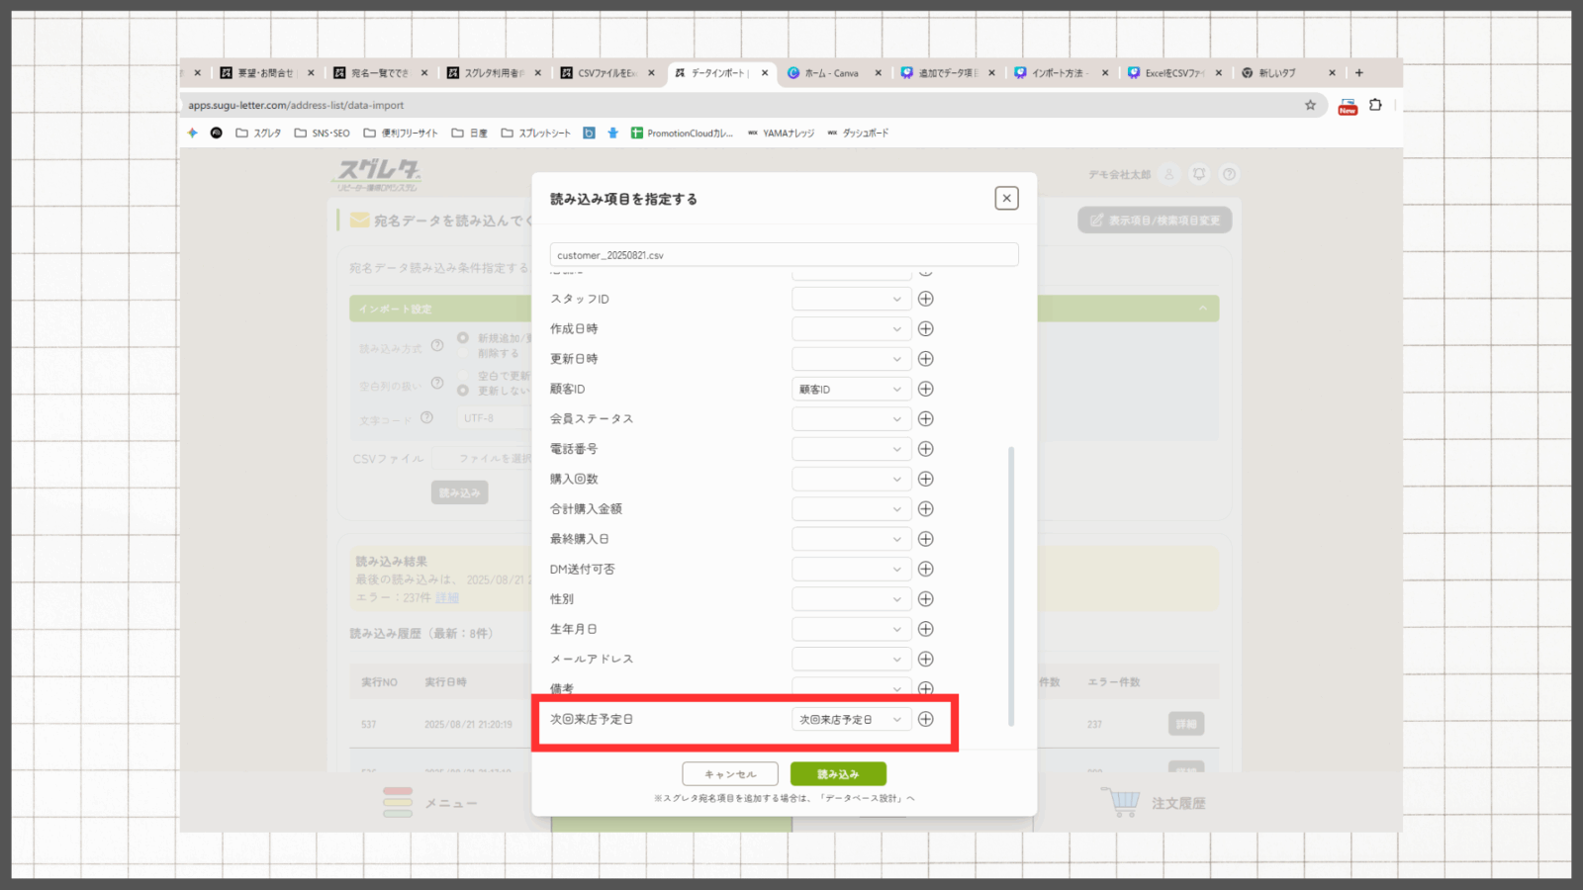Click plus icon beside スタッフID row
This screenshot has height=890, width=1583.
[925, 299]
